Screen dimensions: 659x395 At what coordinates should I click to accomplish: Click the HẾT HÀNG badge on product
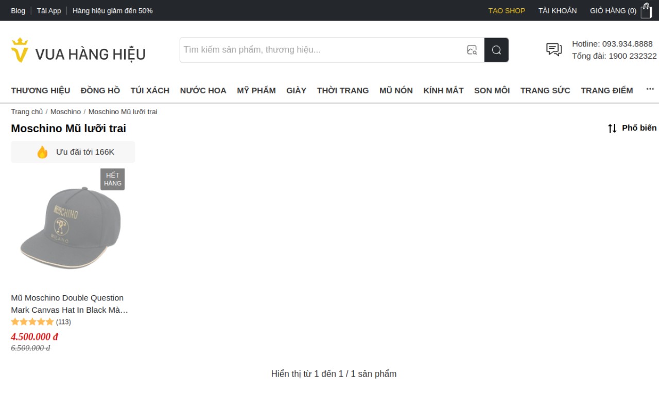112,179
